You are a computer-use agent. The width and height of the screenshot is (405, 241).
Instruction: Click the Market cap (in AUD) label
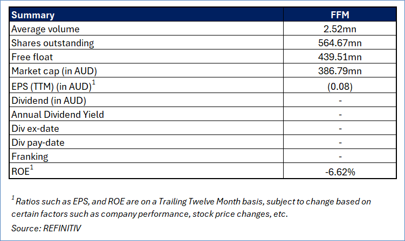54,71
